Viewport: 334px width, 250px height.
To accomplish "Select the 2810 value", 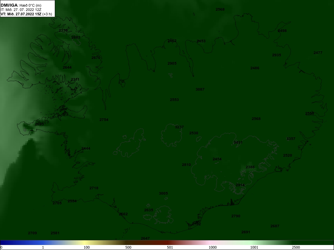I will (186, 165).
